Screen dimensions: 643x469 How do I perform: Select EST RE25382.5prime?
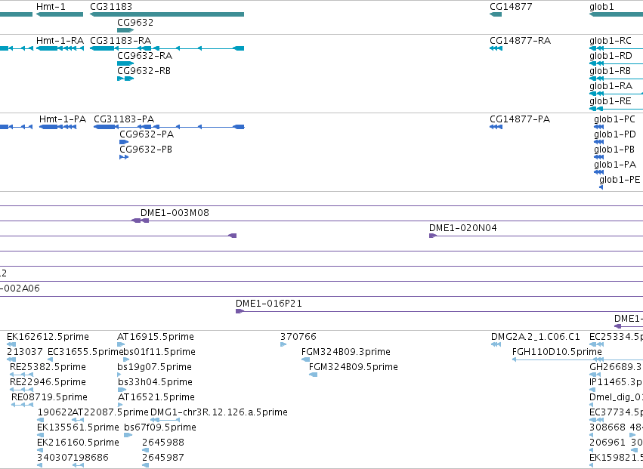[48, 367]
